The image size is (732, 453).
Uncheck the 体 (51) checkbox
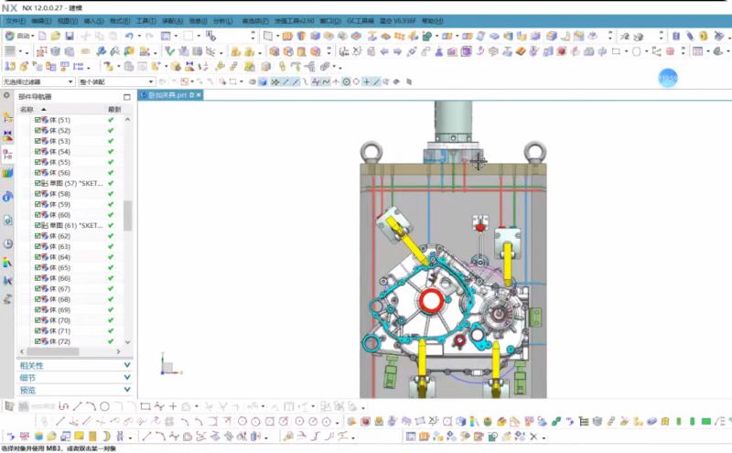[x=38, y=120]
